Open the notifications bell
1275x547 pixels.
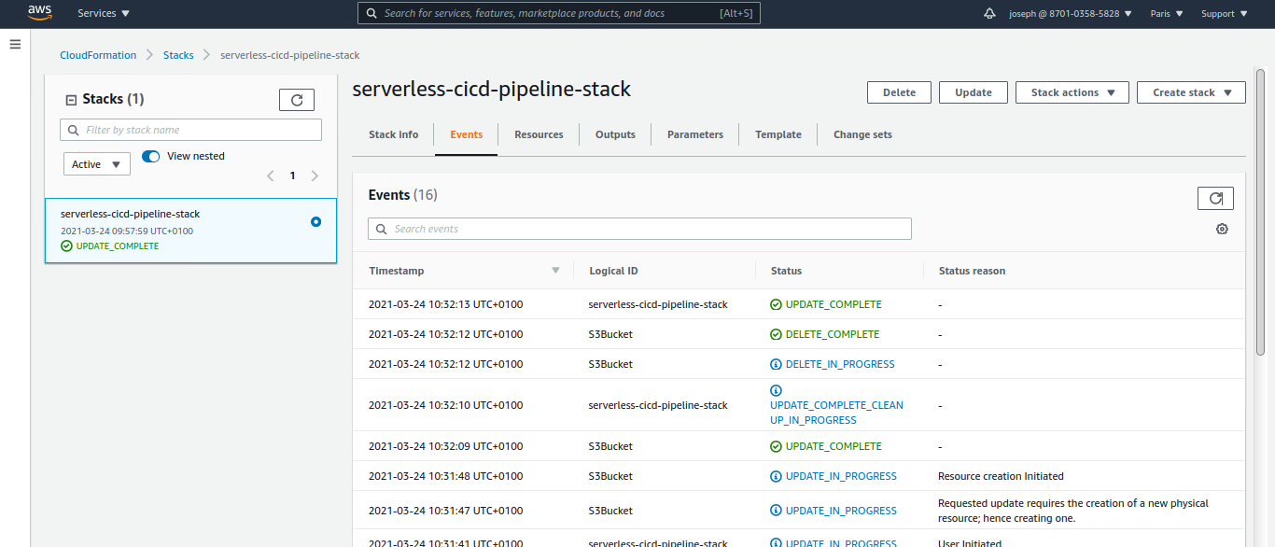tap(989, 14)
